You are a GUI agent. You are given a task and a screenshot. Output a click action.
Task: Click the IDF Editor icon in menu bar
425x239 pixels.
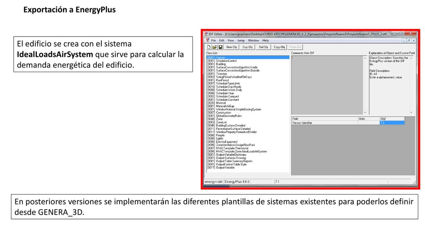point(208,40)
